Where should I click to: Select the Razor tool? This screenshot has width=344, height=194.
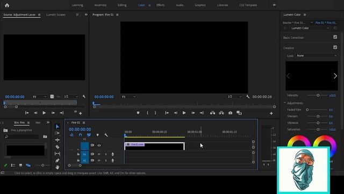[58, 147]
